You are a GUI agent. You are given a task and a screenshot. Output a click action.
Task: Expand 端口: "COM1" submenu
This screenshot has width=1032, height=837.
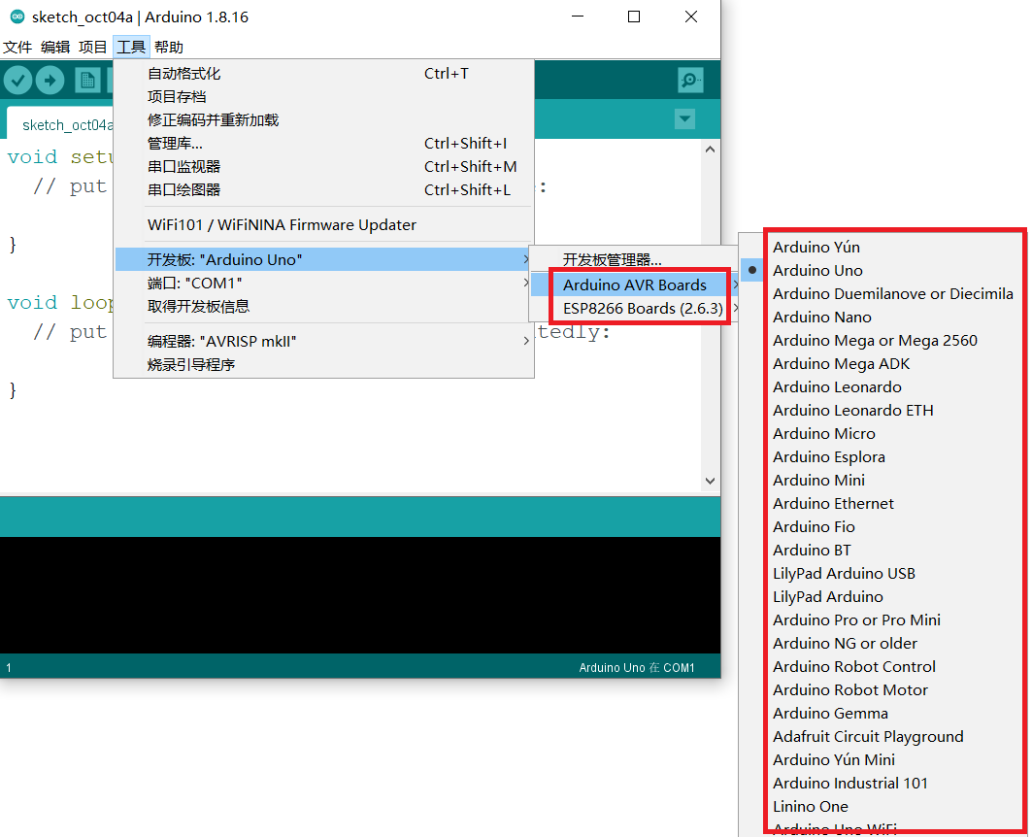point(324,283)
